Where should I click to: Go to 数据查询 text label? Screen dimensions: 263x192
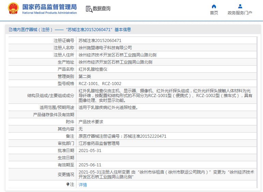click(x=102, y=9)
